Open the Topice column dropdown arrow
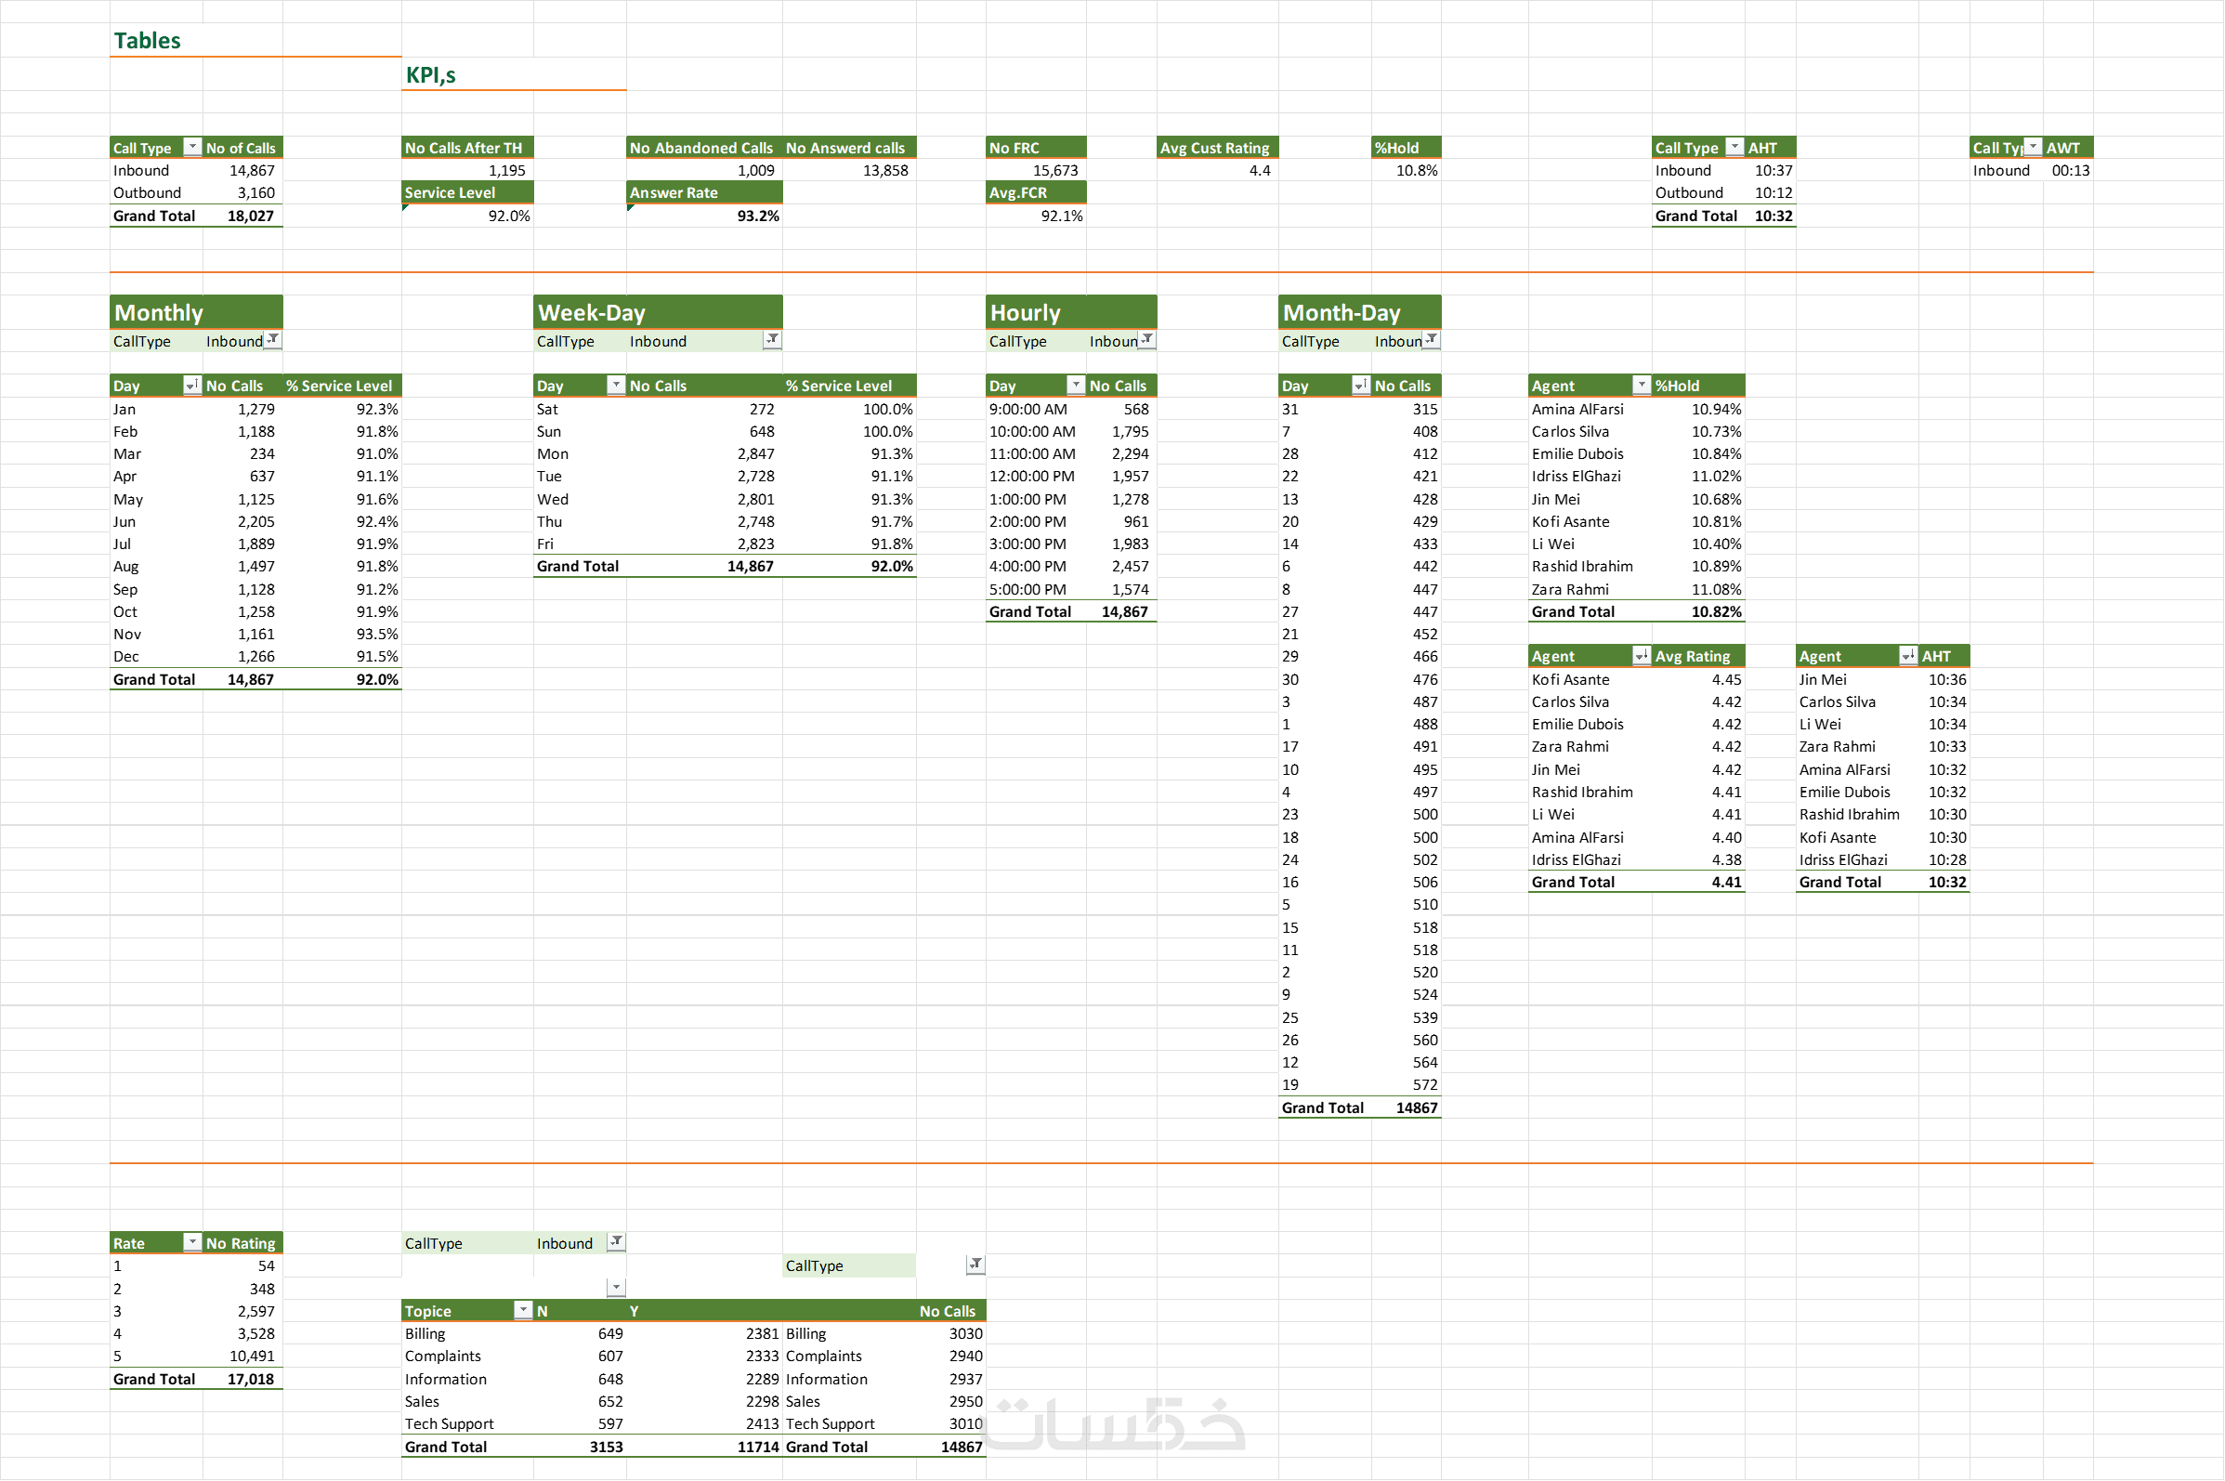 [x=522, y=1310]
